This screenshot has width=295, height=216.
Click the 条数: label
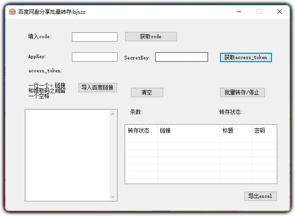coord(137,112)
